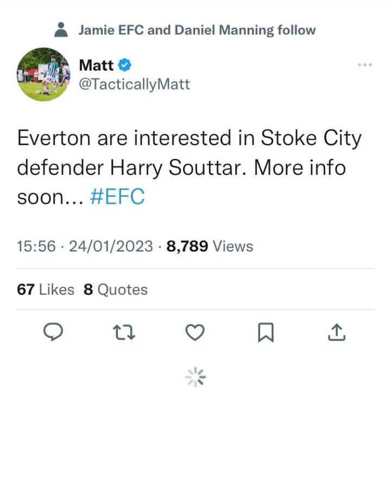Like the tweet with the heart icon
391x478 pixels.
[194, 332]
